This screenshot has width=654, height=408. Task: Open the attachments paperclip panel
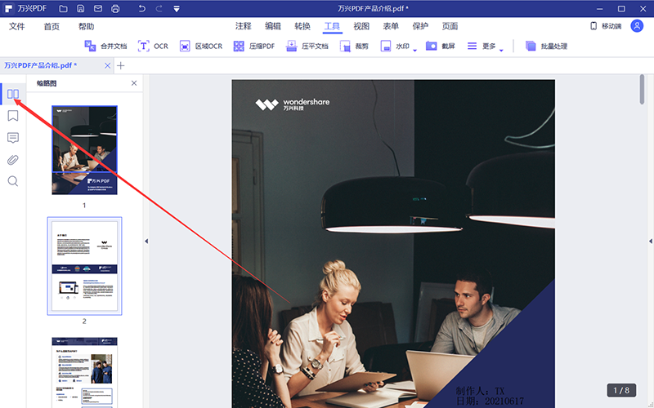[x=13, y=159]
